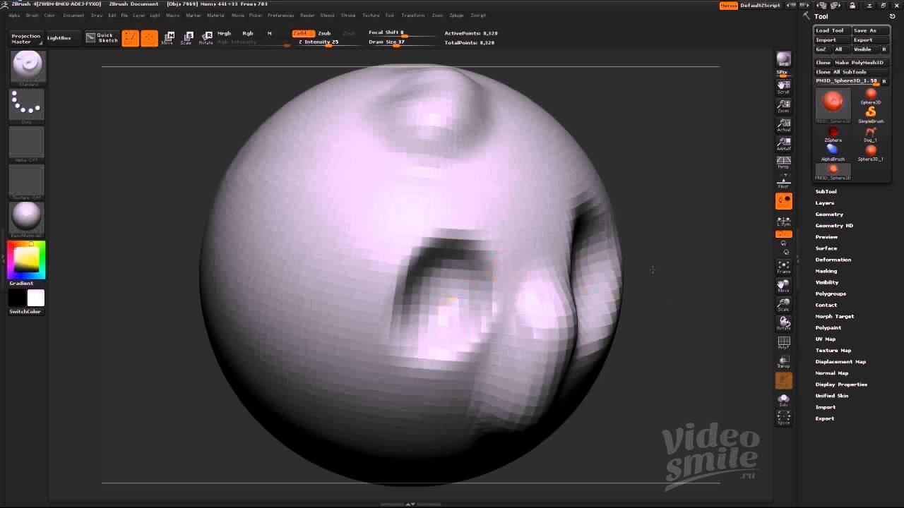Open the Brush menu
Viewport: 904px width, 508px height.
tap(32, 15)
